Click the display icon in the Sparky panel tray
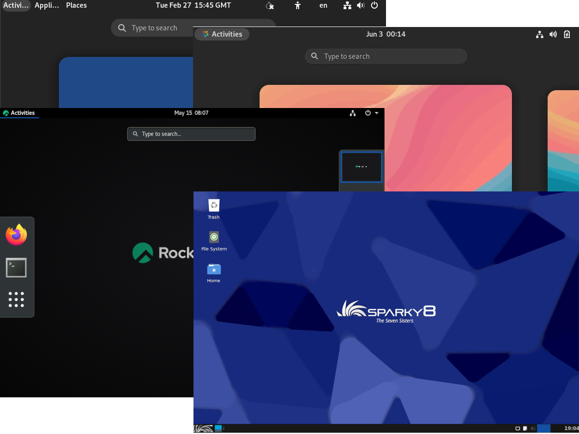Image resolution: width=579 pixels, height=434 pixels. pos(518,428)
